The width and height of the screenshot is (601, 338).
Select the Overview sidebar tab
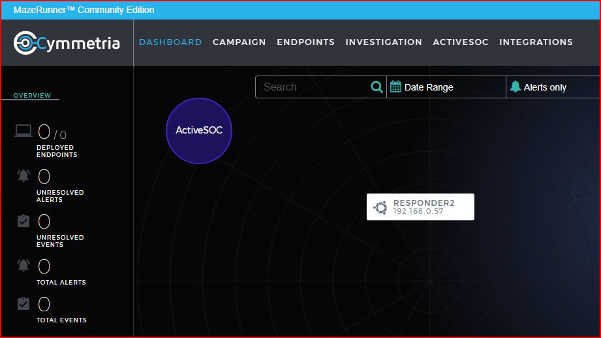coord(32,95)
